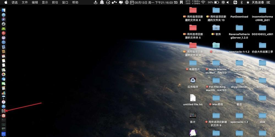
Task: Open Keynote podium icon in Dock
Action: pos(4,97)
